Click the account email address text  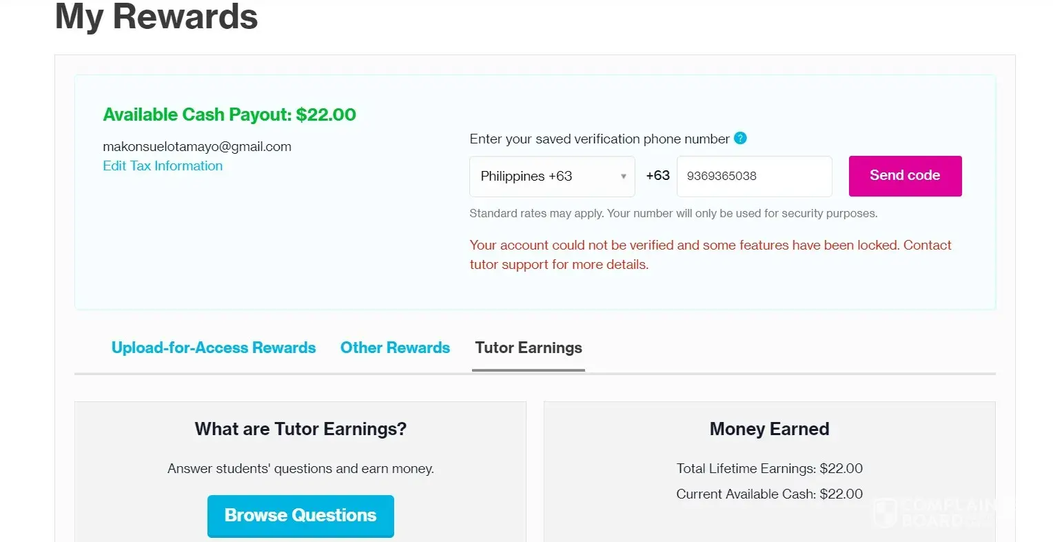coord(197,147)
